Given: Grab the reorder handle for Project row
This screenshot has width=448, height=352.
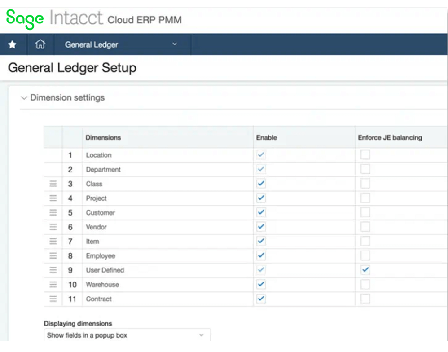Looking at the screenshot, I should pos(53,198).
